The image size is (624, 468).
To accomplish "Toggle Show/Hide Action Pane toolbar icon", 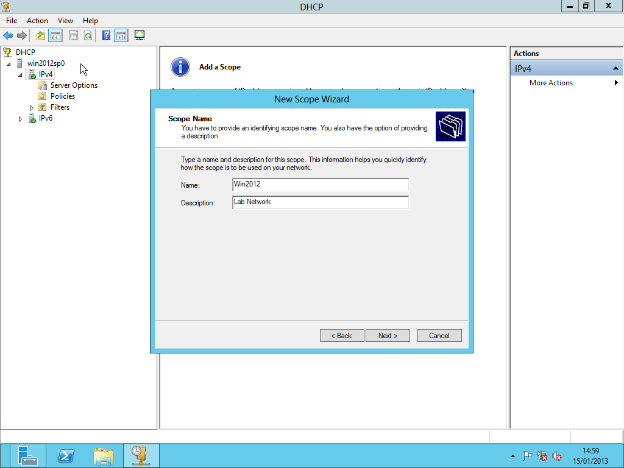I will click(x=121, y=36).
